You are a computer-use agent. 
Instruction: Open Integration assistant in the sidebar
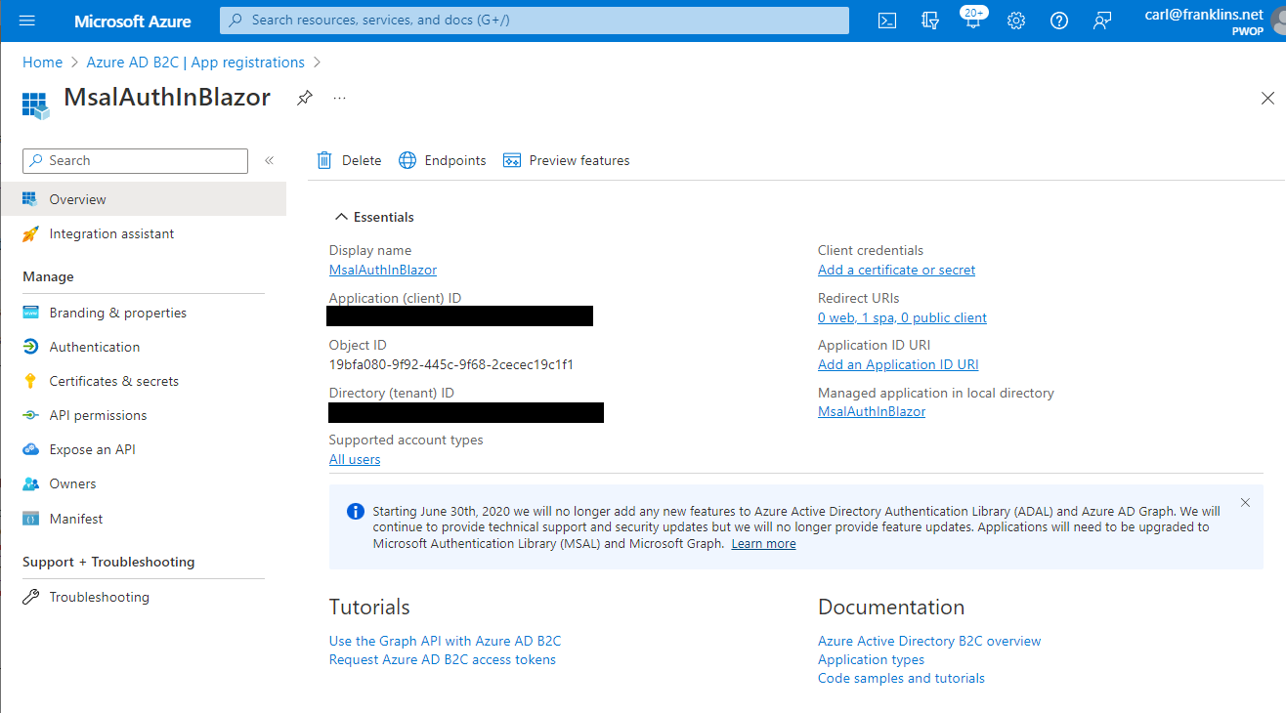143,233
